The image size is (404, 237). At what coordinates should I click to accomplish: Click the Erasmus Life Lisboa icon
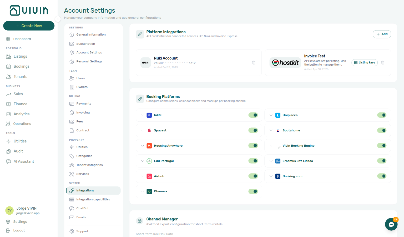(278, 161)
